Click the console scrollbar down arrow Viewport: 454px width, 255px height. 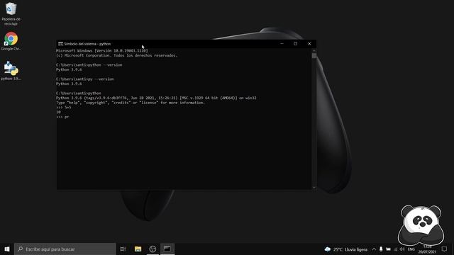point(314,187)
